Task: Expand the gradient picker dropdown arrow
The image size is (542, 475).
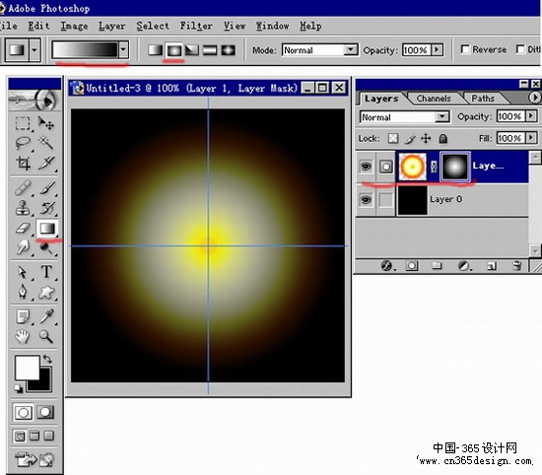Action: [x=123, y=50]
